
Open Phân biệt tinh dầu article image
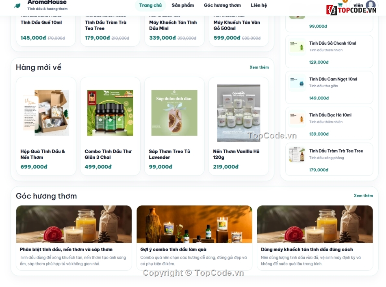[74, 224]
